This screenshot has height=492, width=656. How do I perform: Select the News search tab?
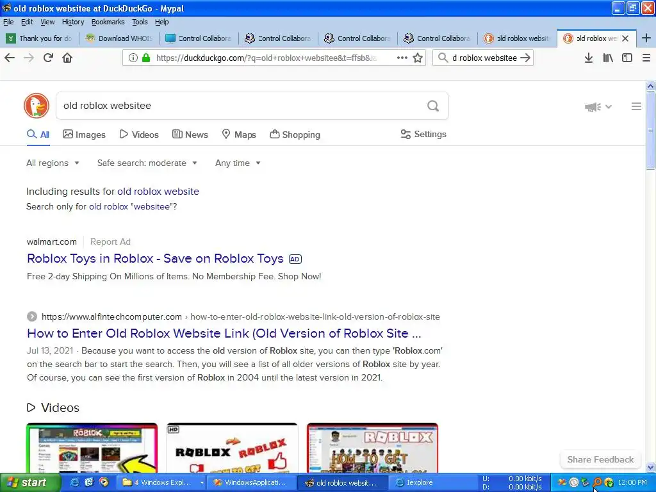[x=190, y=135]
